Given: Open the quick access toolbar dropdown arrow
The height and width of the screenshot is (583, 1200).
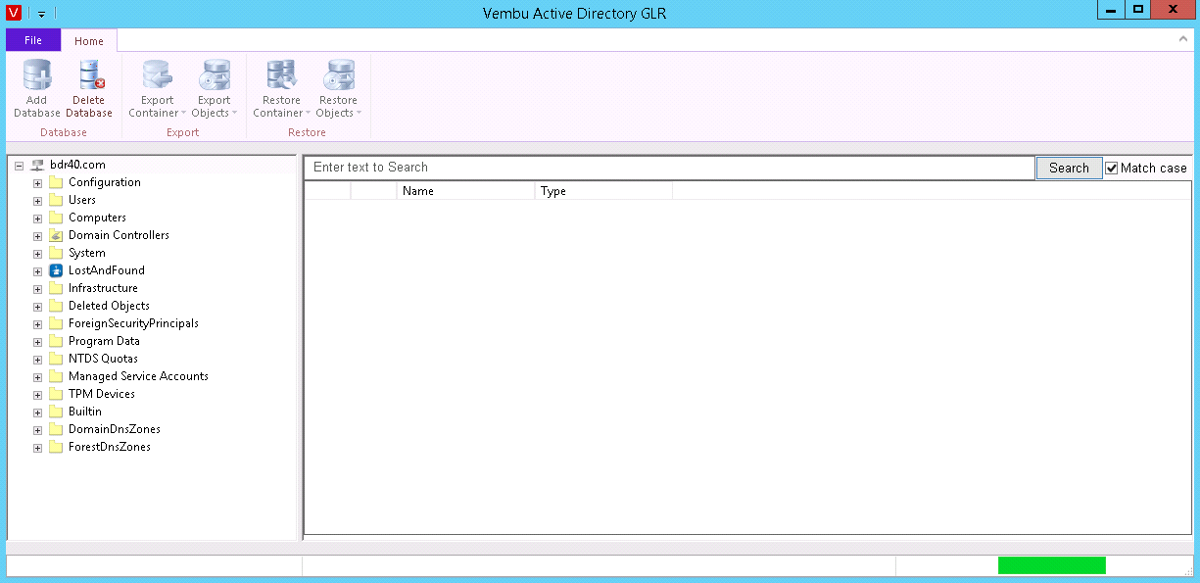Looking at the screenshot, I should click(42, 14).
